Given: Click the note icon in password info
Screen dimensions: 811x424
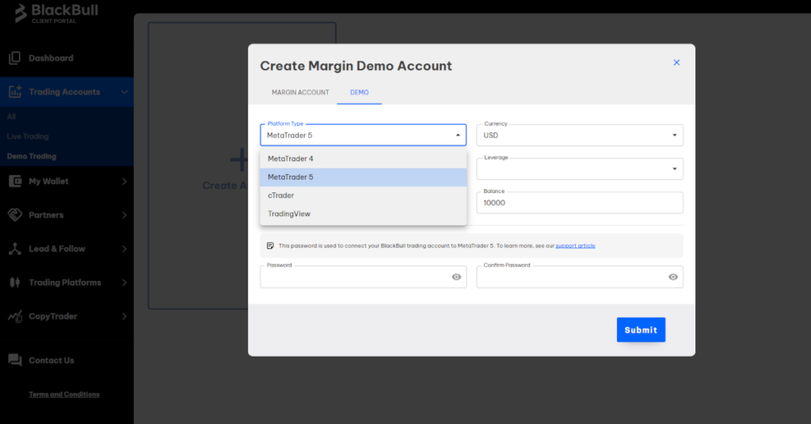Looking at the screenshot, I should point(270,246).
